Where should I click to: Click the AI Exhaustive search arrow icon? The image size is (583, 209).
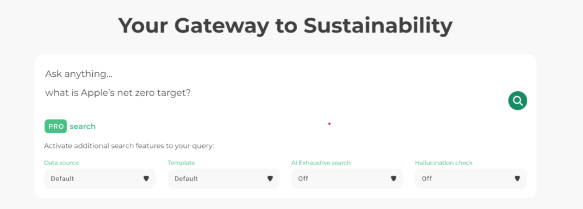point(393,178)
